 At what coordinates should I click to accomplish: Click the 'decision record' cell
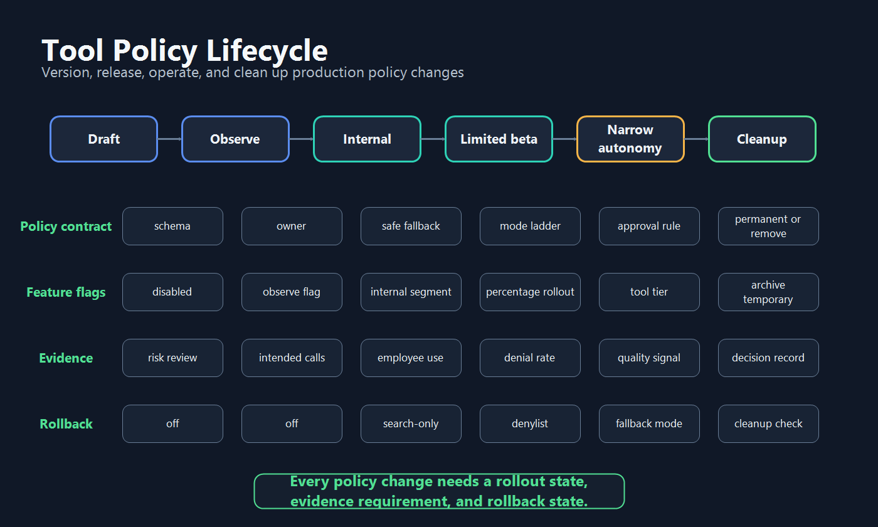[x=768, y=358]
